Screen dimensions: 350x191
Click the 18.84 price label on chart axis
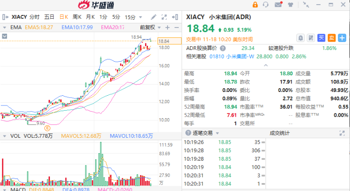169,41
